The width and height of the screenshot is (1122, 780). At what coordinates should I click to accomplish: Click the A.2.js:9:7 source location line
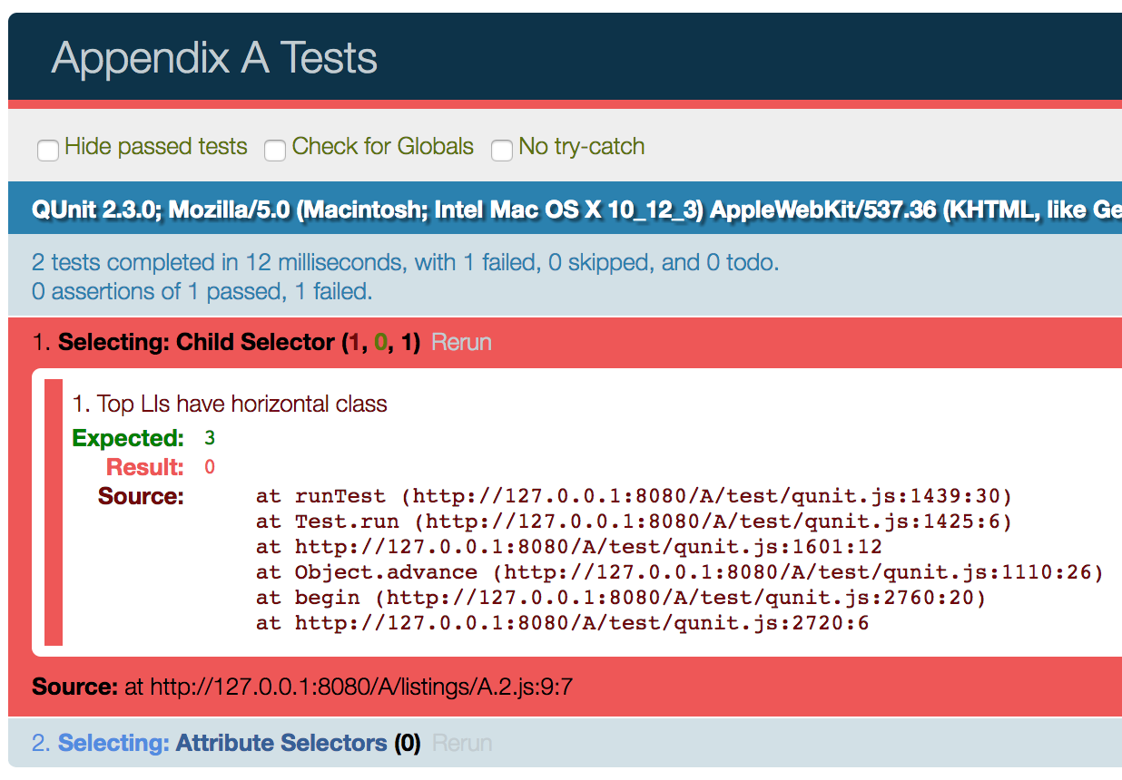click(x=302, y=687)
